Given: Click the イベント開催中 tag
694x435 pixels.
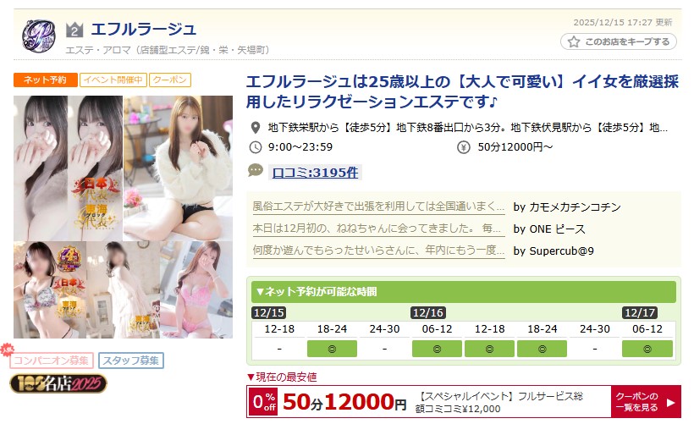Looking at the screenshot, I should pyautogui.click(x=113, y=80).
